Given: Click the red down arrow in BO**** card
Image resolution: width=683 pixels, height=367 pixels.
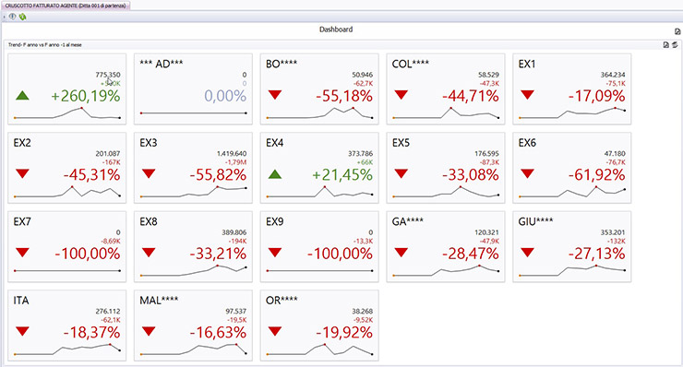Looking at the screenshot, I should point(275,95).
